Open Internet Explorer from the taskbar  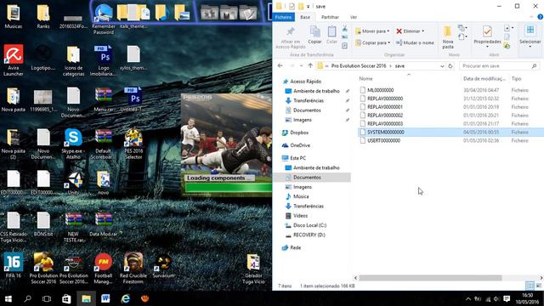[125, 298]
